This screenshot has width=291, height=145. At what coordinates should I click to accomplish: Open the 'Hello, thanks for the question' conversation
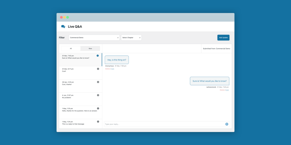tap(80, 112)
